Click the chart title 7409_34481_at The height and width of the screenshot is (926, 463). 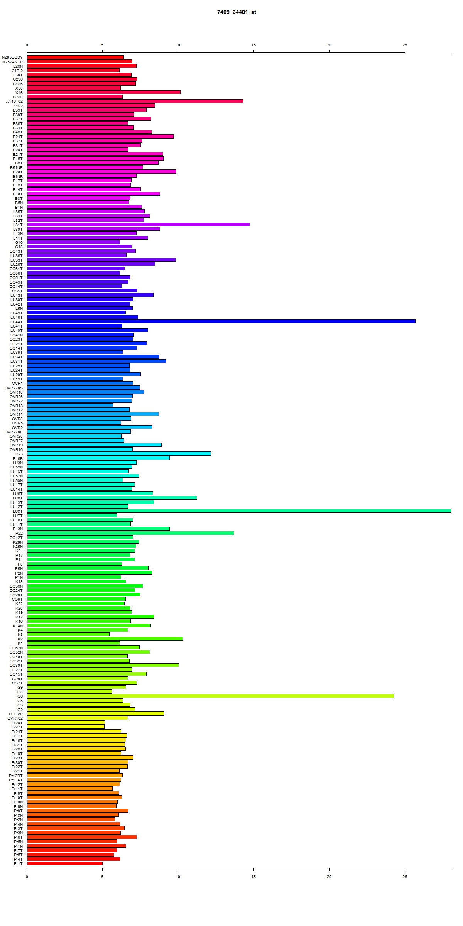[237, 12]
